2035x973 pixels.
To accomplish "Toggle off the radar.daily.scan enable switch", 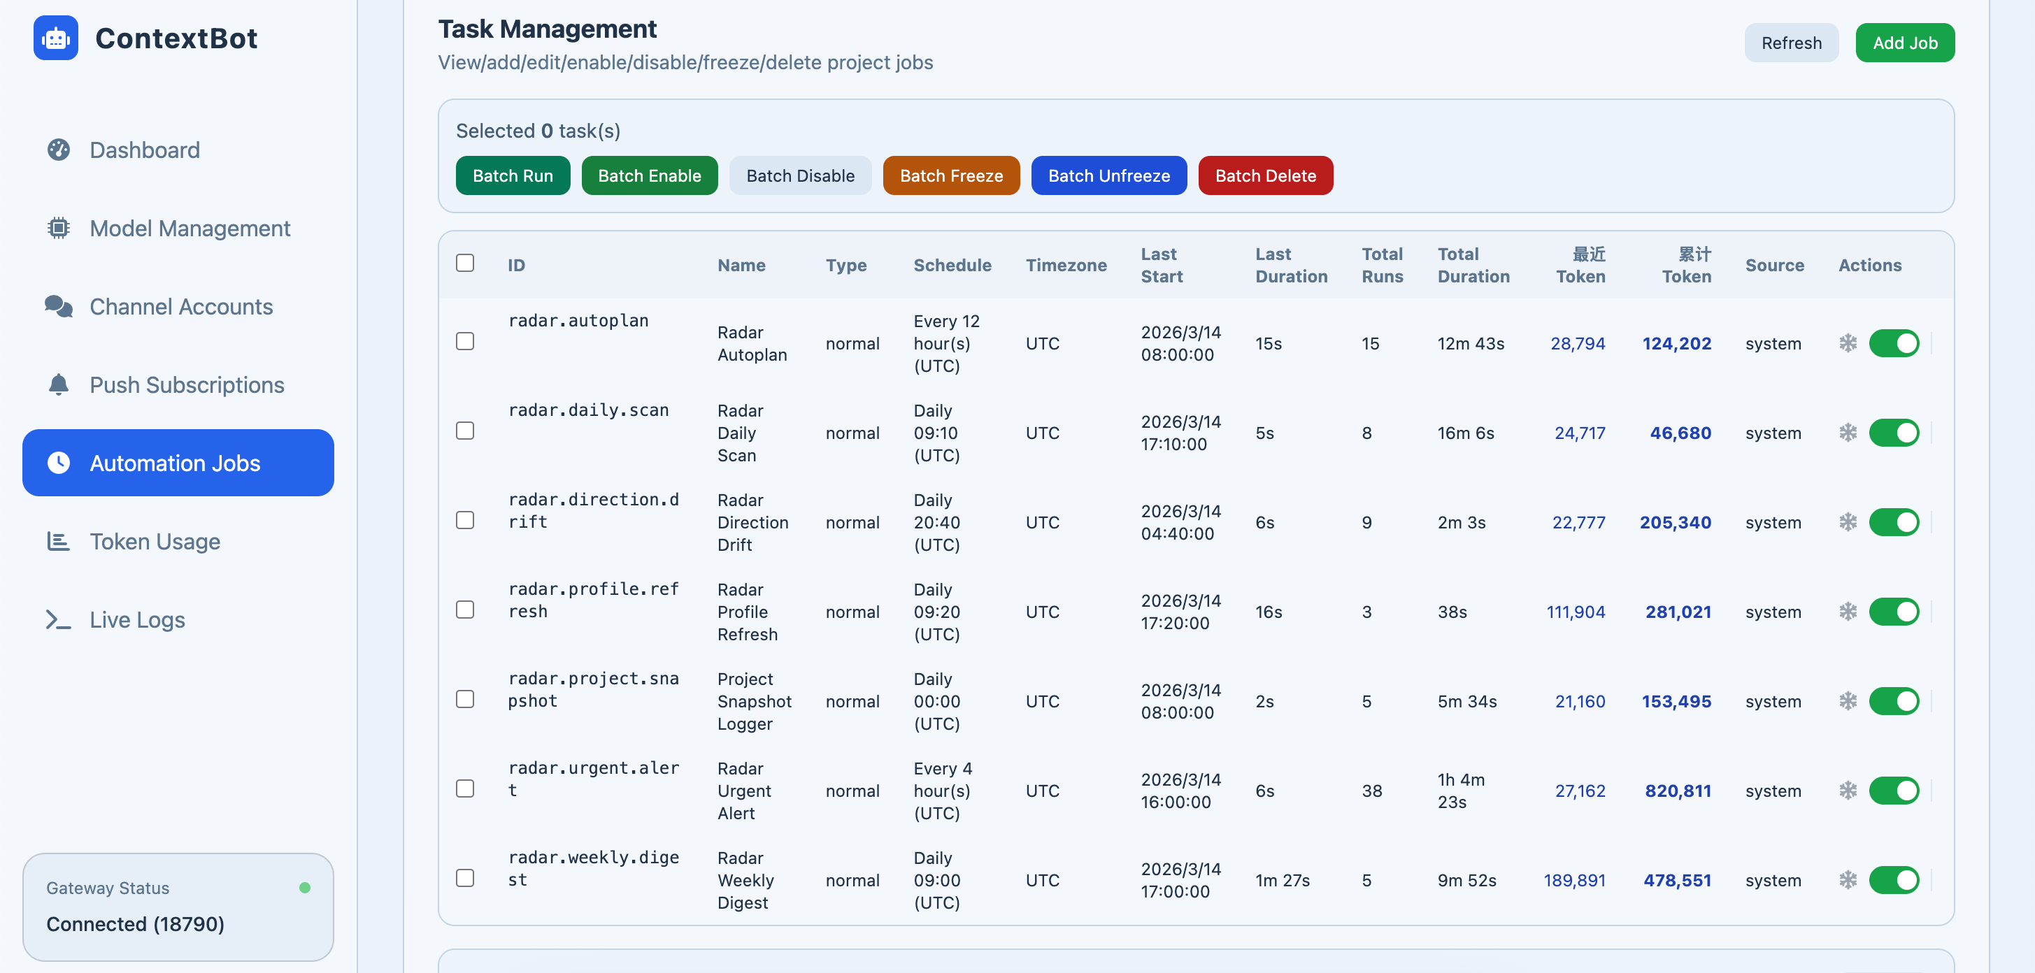I will pyautogui.click(x=1894, y=433).
